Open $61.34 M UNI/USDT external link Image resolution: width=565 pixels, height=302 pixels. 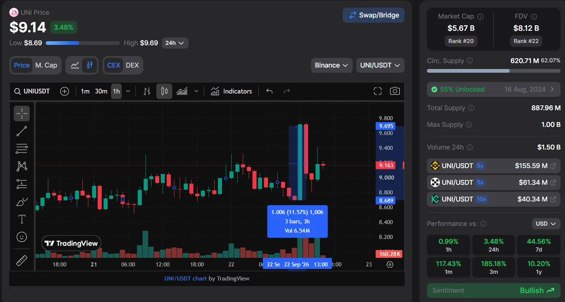tap(553, 183)
